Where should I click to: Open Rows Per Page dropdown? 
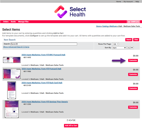click(x=116, y=44)
